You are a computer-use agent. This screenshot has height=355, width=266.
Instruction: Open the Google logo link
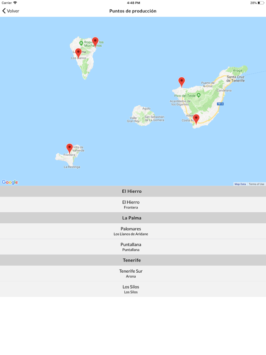[x=10, y=182]
